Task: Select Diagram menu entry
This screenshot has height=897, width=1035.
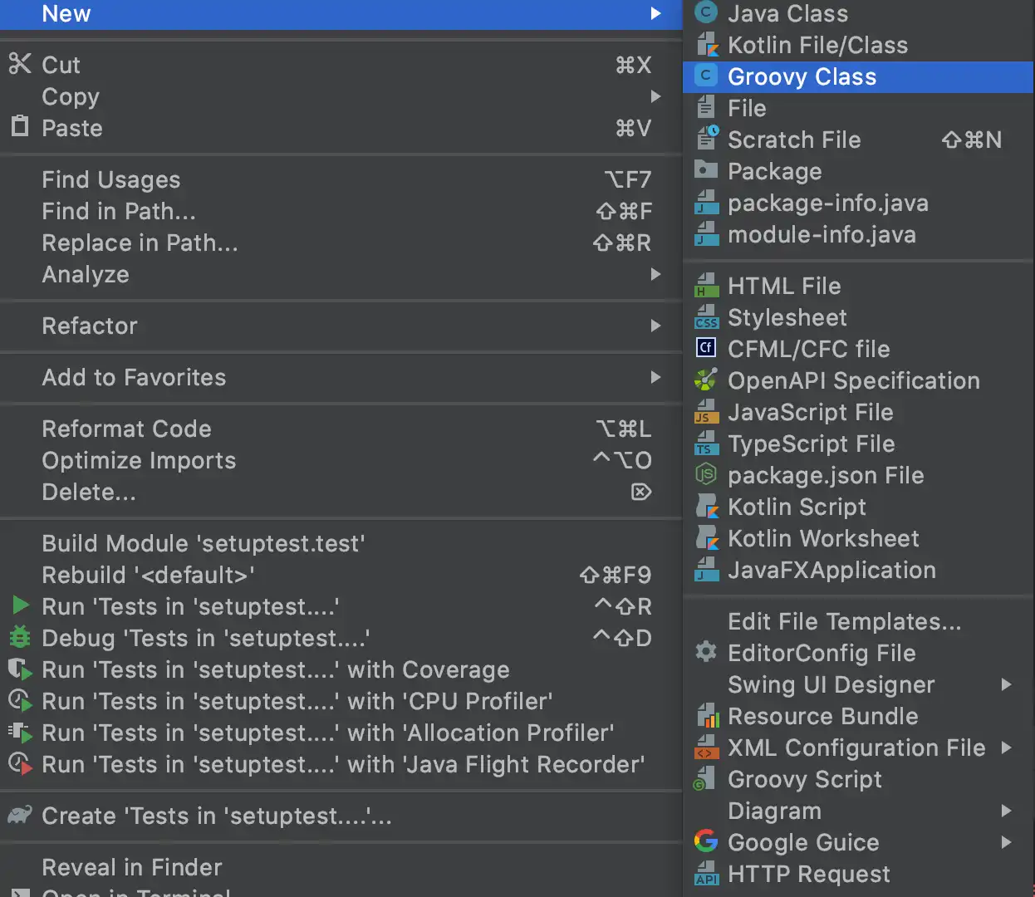Action: pos(859,811)
